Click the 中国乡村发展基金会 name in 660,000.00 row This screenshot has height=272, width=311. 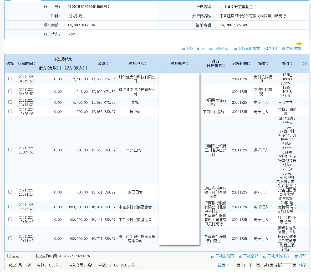135,207
